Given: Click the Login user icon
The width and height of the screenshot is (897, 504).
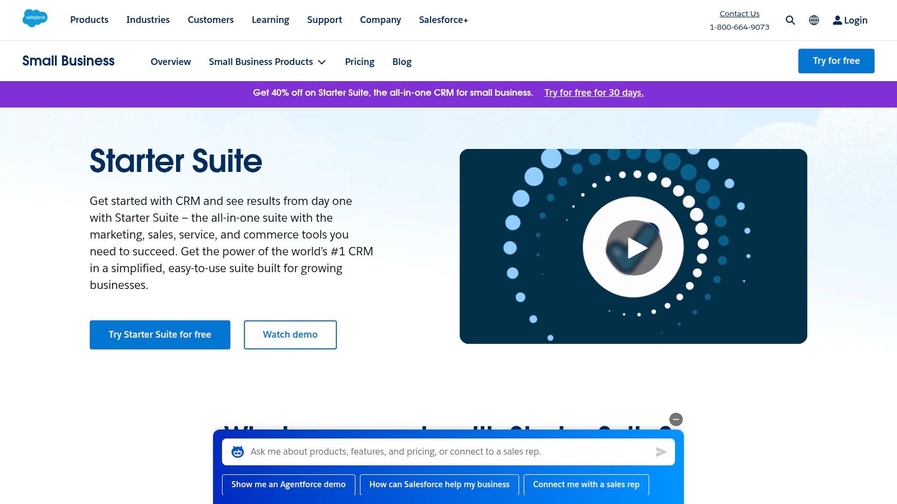Looking at the screenshot, I should 837,20.
